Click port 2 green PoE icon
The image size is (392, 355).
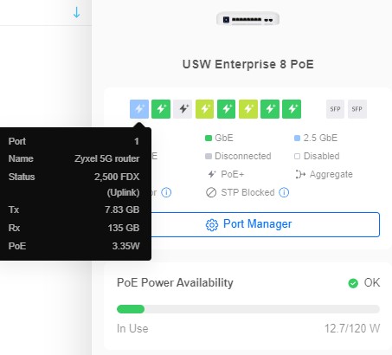pyautogui.click(x=161, y=109)
